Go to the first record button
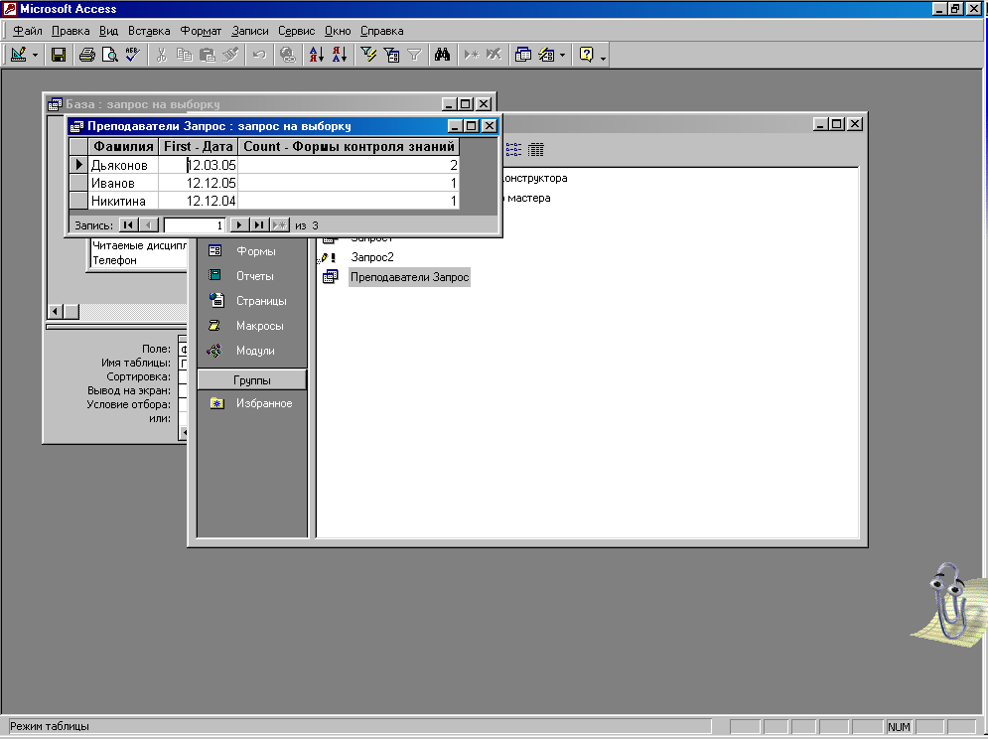 pyautogui.click(x=128, y=225)
